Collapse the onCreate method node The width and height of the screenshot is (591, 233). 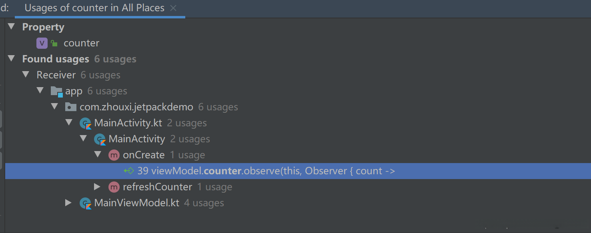pos(98,155)
